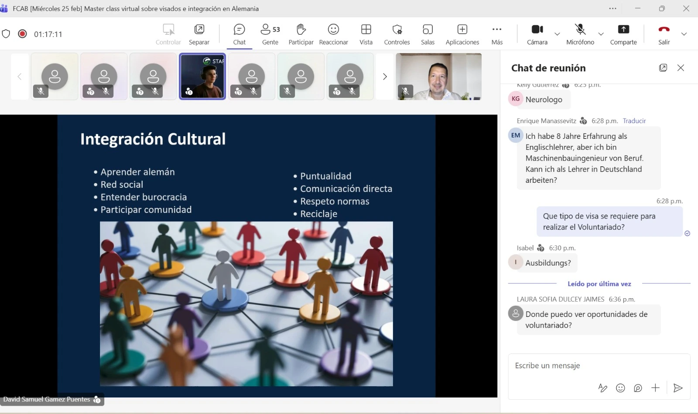Leave meeting using the Salir button
The image size is (698, 414).
(664, 34)
